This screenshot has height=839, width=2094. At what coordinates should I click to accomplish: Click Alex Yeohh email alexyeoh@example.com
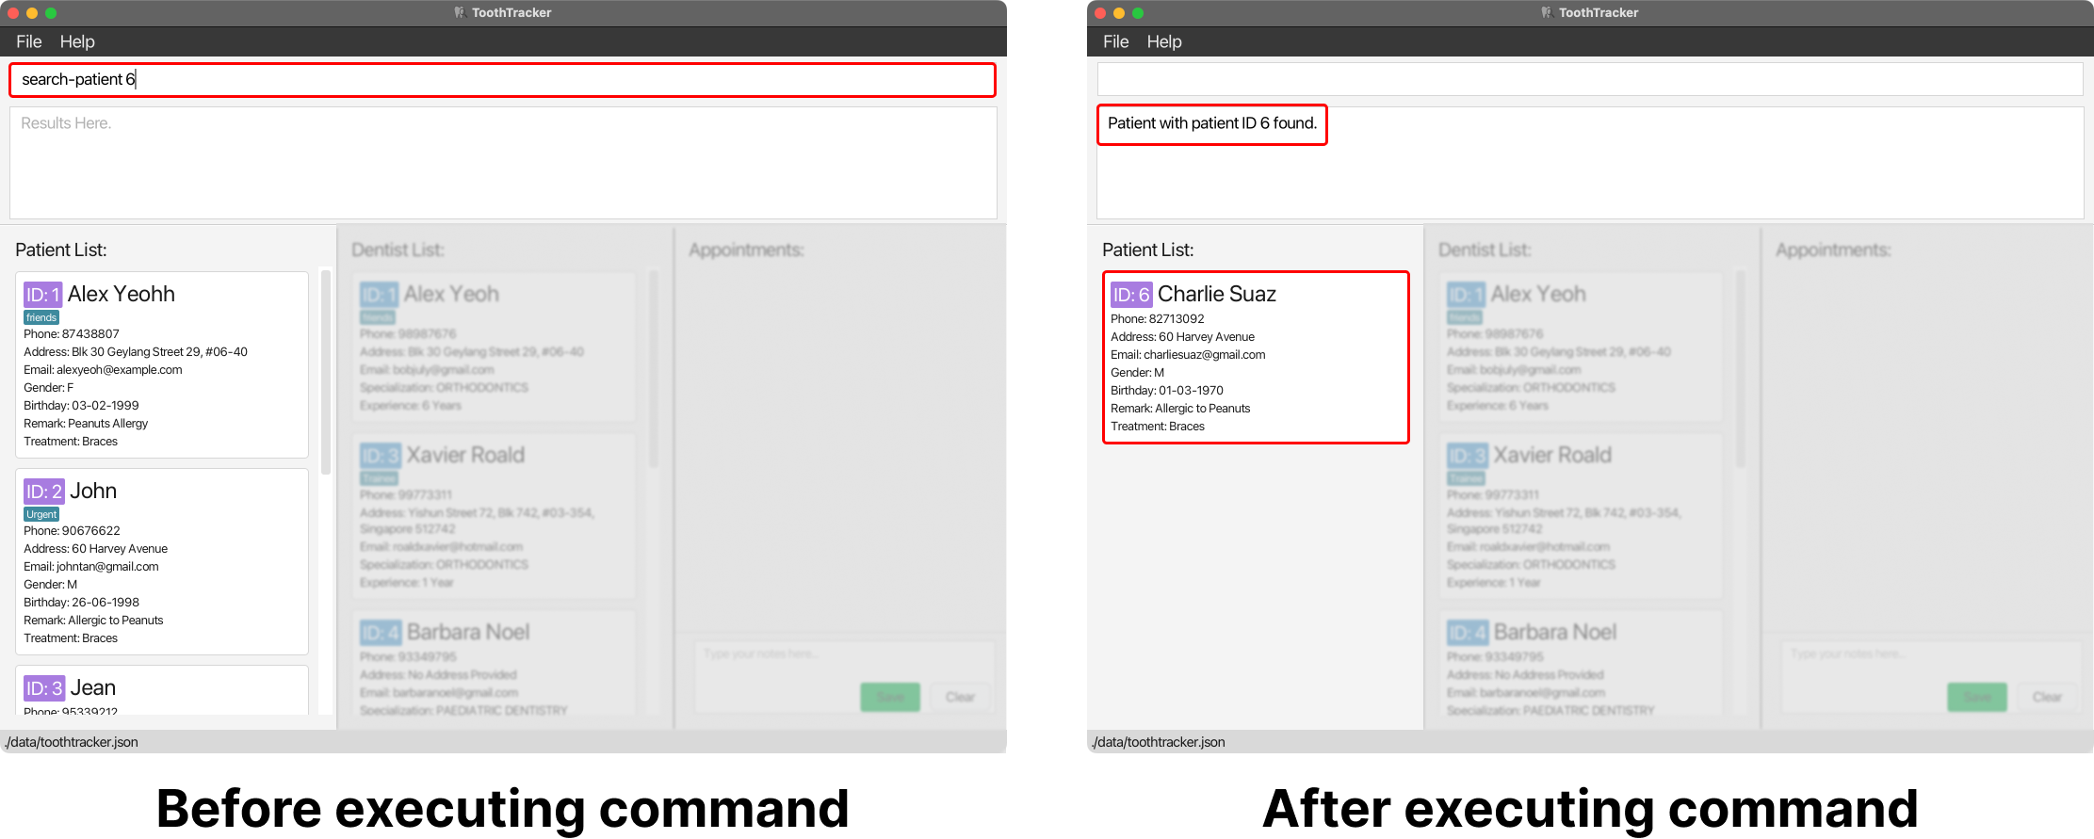[x=103, y=370]
